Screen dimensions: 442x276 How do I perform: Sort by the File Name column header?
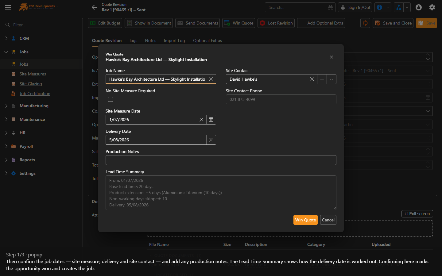159,244
